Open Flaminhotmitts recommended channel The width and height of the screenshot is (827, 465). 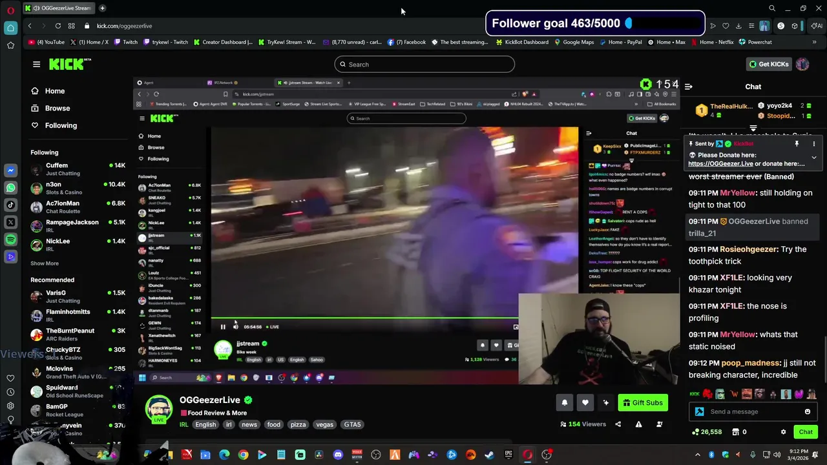[78, 315]
